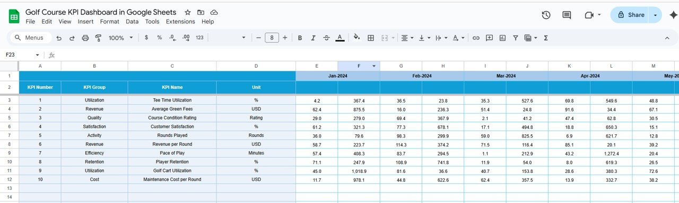Image resolution: width=679 pixels, height=203 pixels.
Task: Redo the last undone action
Action: (x=72, y=38)
